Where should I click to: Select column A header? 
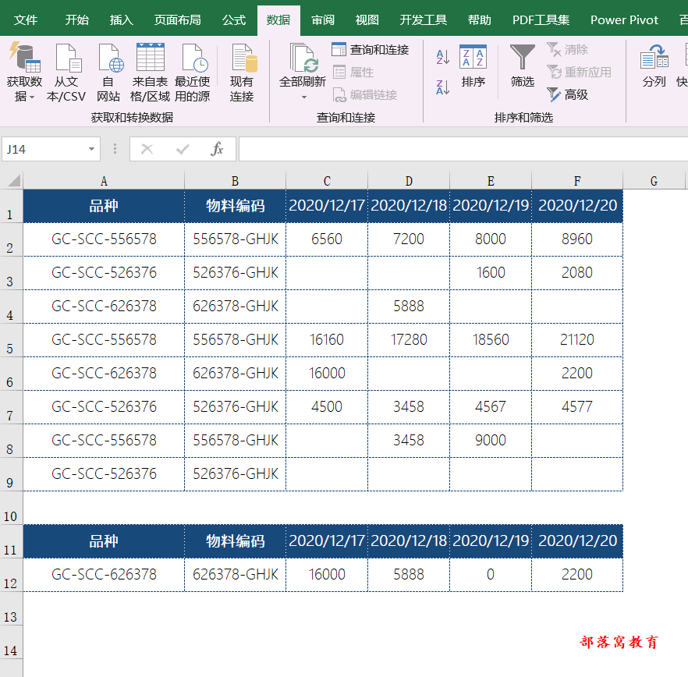[104, 181]
